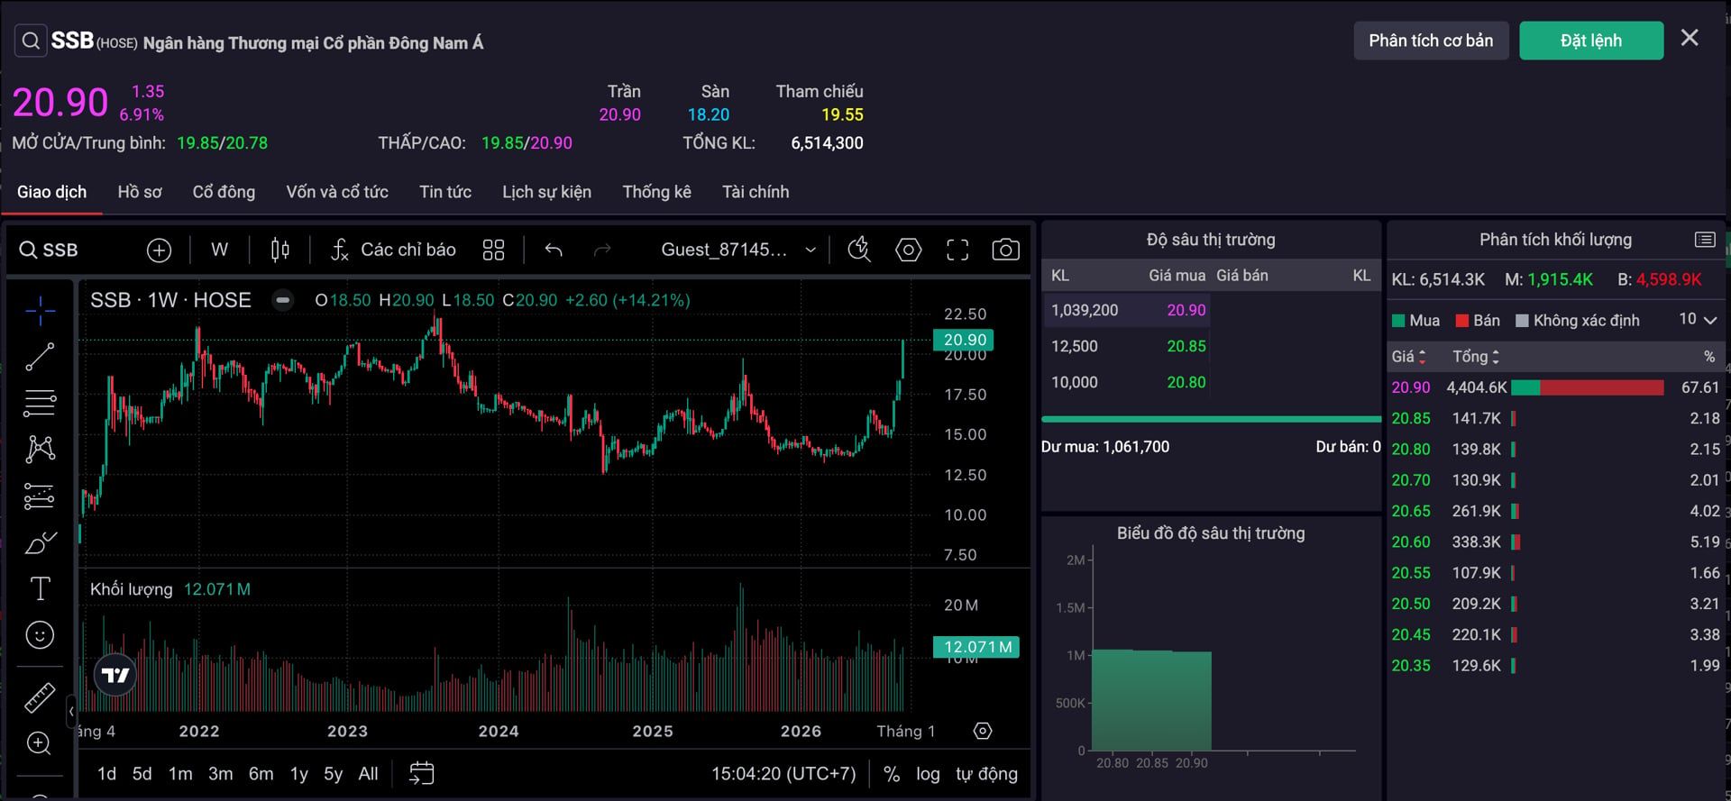Open the Tin tức tab
The image size is (1731, 801).
pyautogui.click(x=445, y=192)
